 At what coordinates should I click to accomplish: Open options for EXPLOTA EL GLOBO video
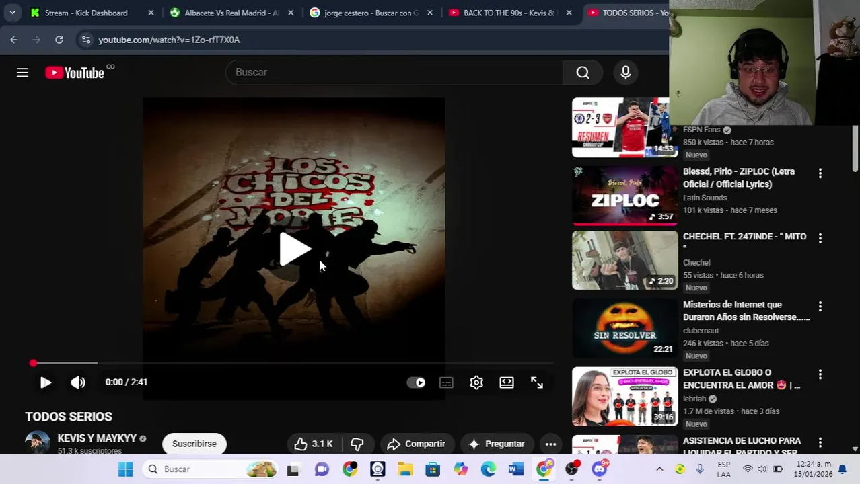coord(820,374)
